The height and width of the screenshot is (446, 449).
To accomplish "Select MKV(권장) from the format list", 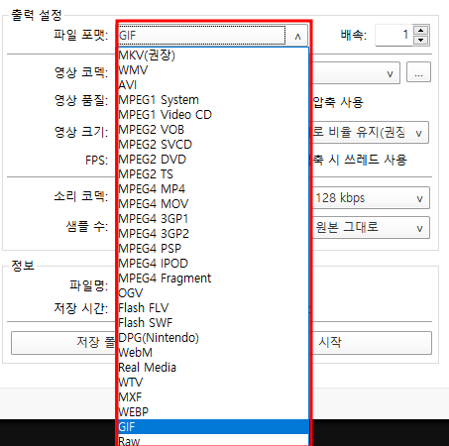I will tap(213, 56).
